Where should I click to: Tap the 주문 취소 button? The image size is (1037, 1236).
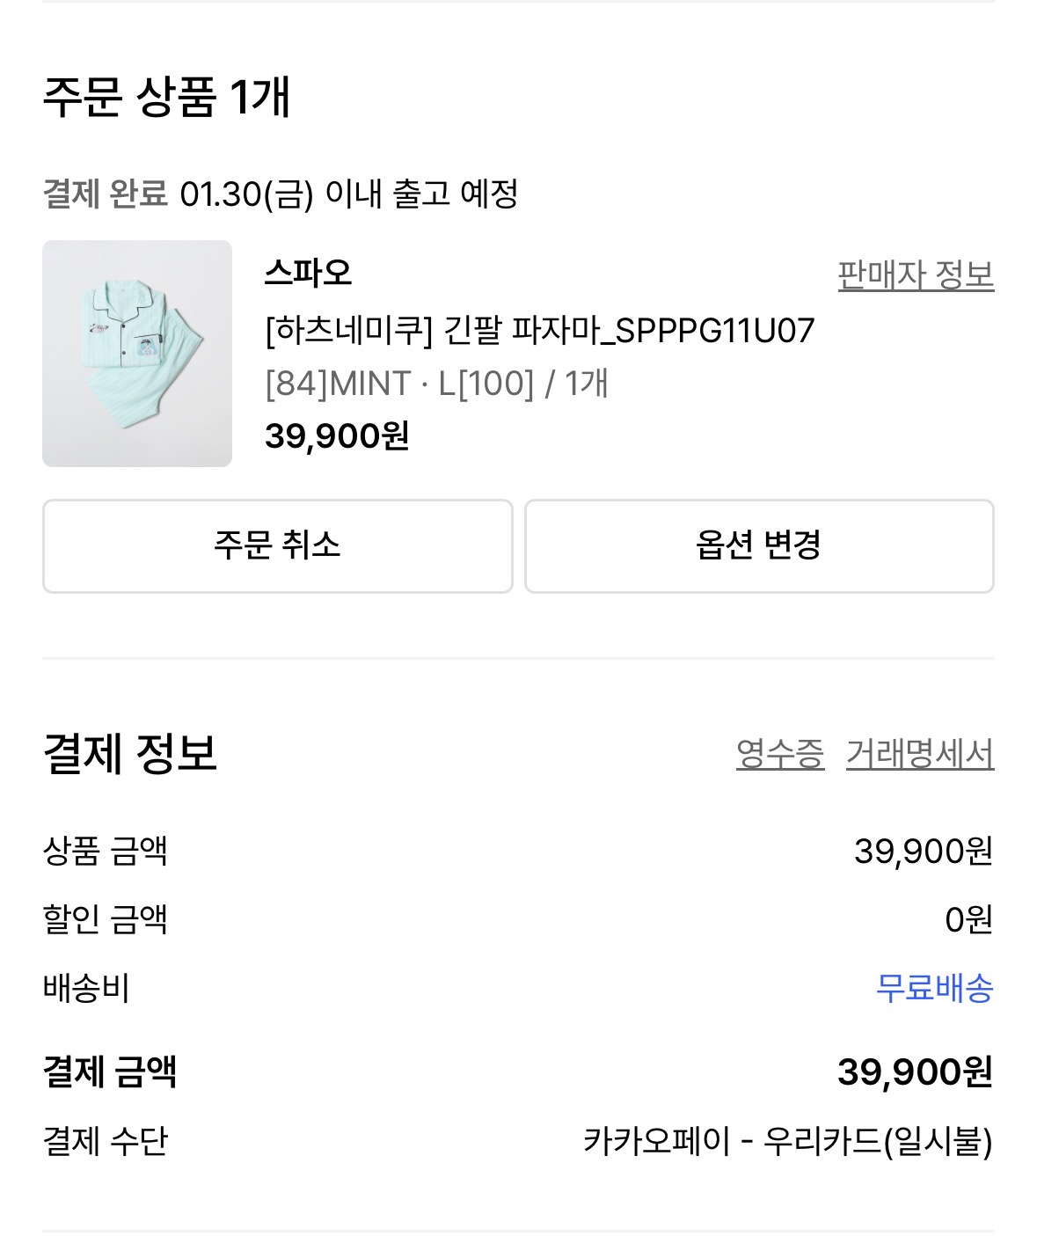click(277, 546)
